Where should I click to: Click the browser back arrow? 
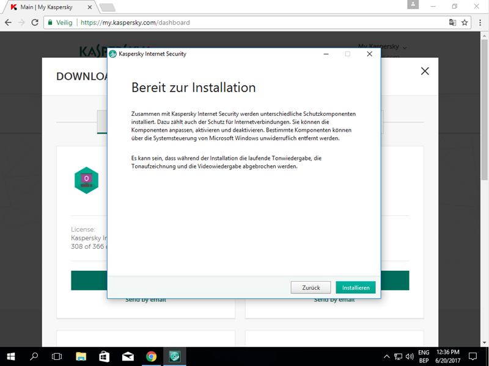[9, 23]
